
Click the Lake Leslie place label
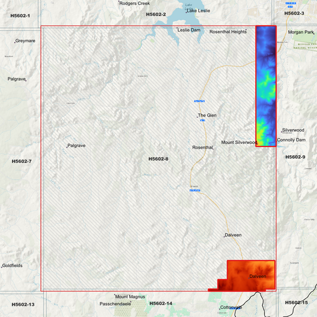coord(198,11)
